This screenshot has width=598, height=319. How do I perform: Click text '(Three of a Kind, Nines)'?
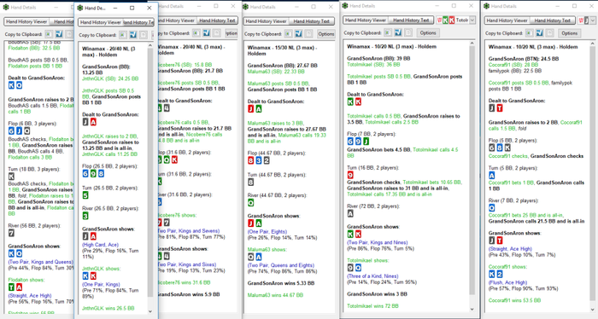click(372, 276)
